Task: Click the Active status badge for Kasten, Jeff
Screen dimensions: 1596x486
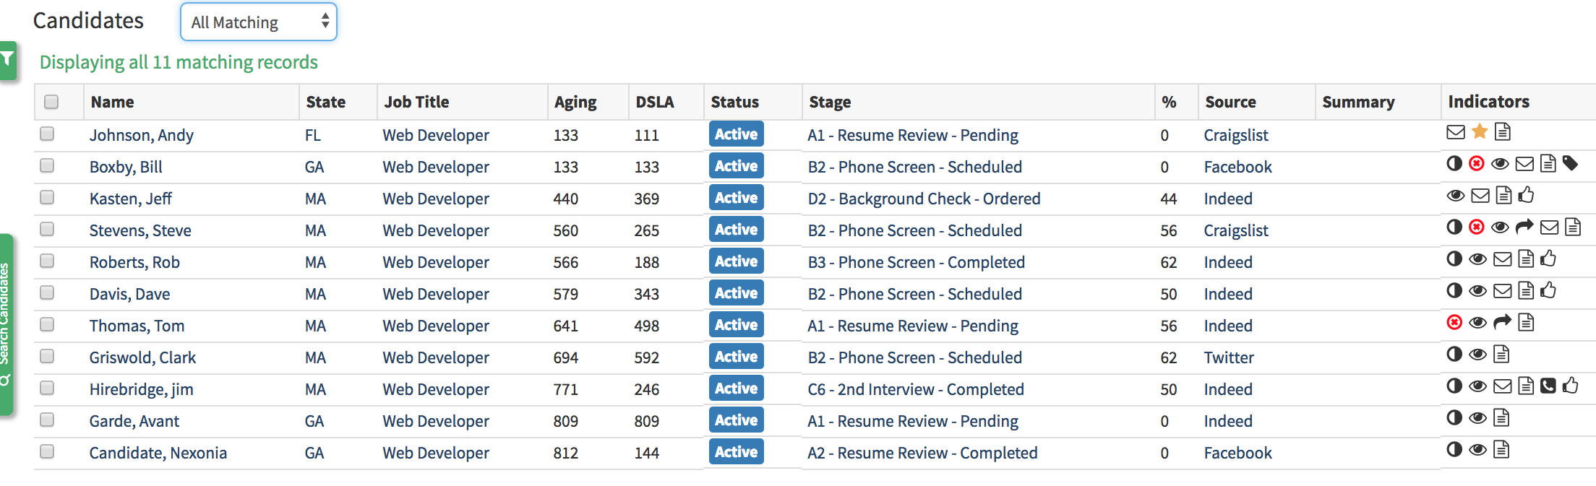Action: (736, 198)
